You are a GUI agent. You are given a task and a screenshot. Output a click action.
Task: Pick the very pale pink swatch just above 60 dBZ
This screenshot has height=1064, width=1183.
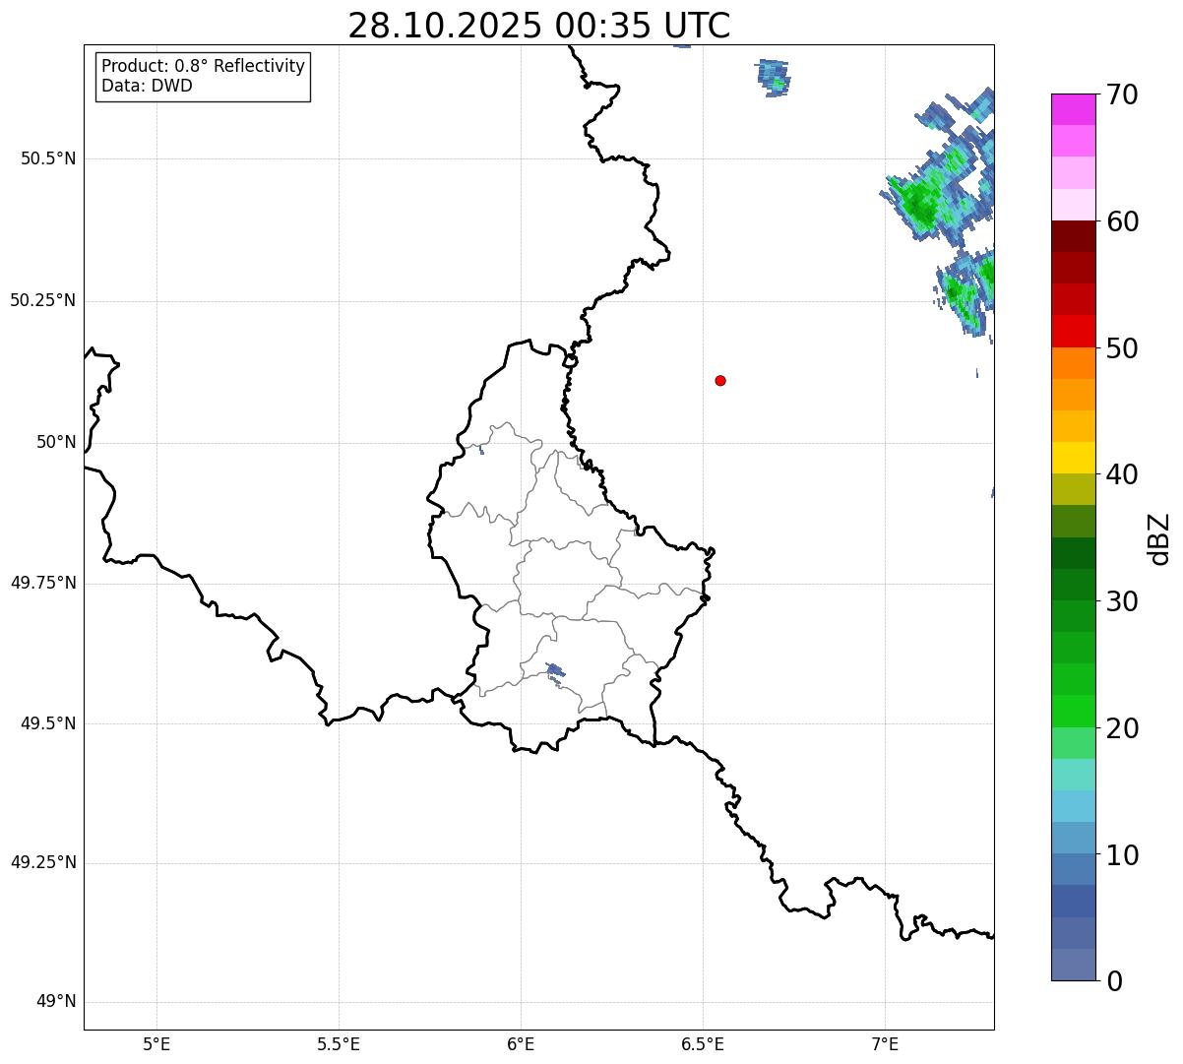(x=1073, y=205)
